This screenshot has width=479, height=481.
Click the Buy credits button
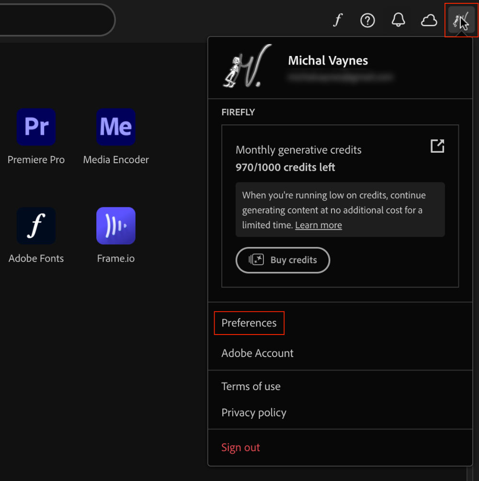click(x=283, y=260)
